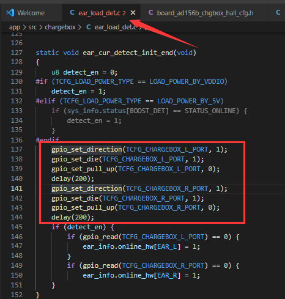The height and width of the screenshot is (299, 285).
Task: Click '#endif' on line 136
Action: pyautogui.click(x=48, y=140)
